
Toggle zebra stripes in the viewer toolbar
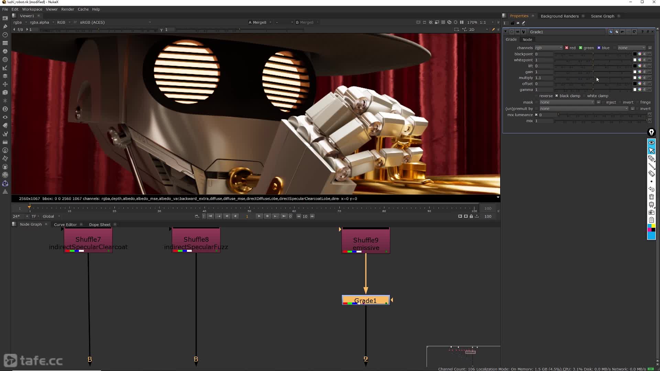coord(431,22)
